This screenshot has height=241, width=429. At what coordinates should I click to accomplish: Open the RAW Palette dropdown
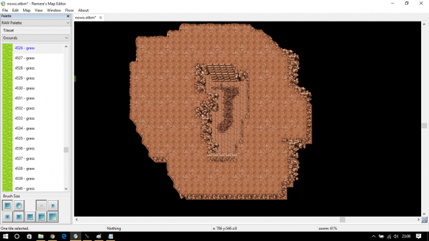35,23
